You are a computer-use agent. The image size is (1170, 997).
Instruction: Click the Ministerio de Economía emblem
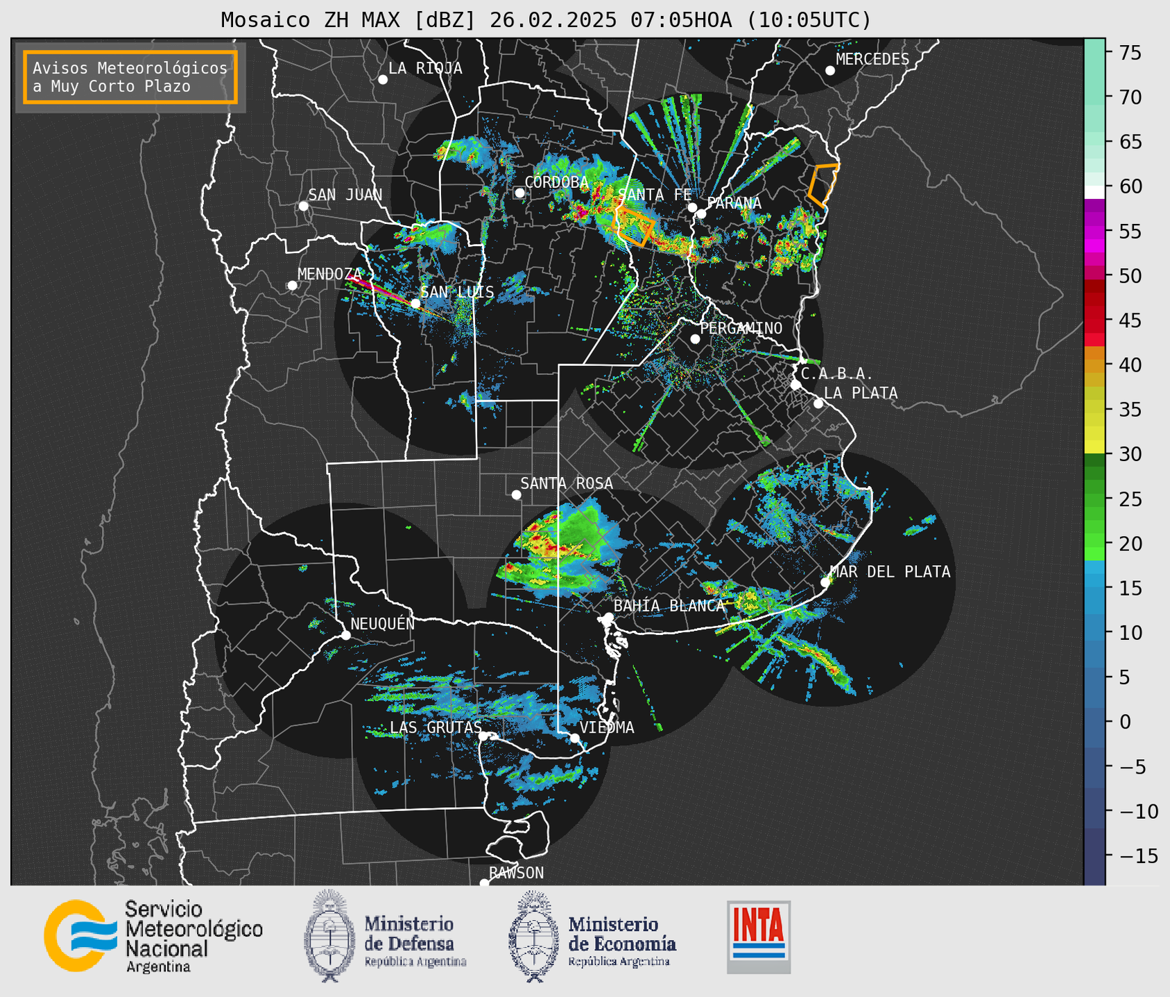click(x=532, y=937)
